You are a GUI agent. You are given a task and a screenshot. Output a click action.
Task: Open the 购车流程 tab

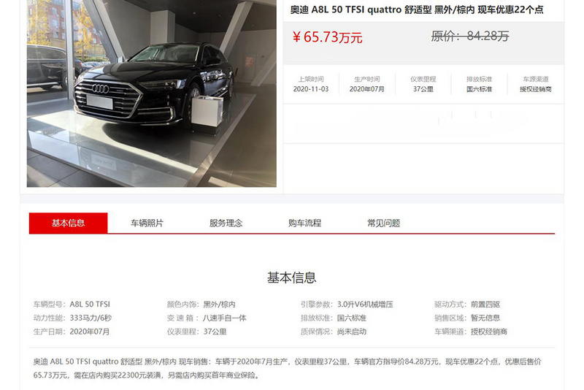tap(304, 223)
